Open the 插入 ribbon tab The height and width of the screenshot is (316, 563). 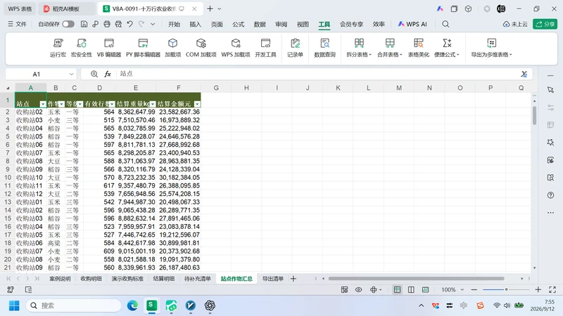[196, 24]
